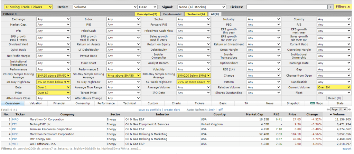Open the Page 1/1 selector dropdown
This screenshot has height=154, width=354.
coord(339,109)
